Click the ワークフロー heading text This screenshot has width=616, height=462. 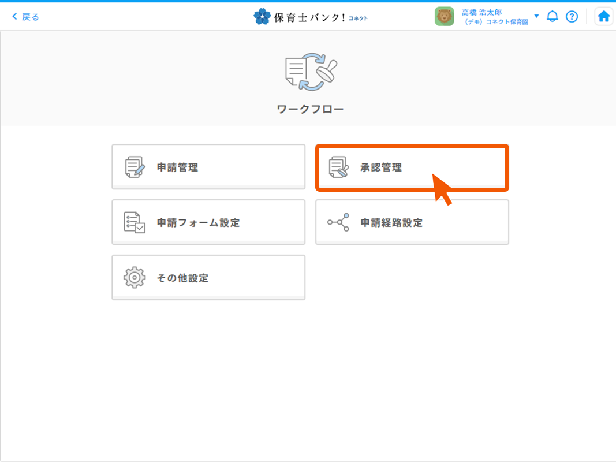pos(310,109)
